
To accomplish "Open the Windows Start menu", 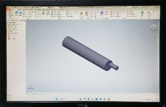I will coord(57,99).
